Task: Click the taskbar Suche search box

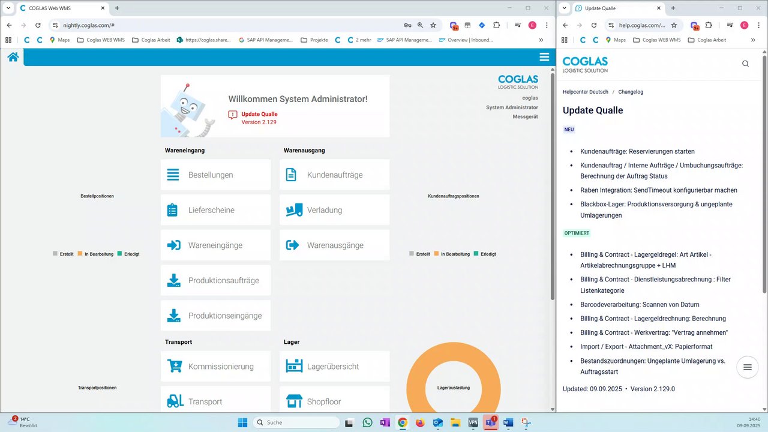Action: coord(296,422)
